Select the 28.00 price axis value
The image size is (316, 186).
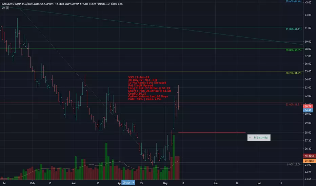click(x=308, y=133)
